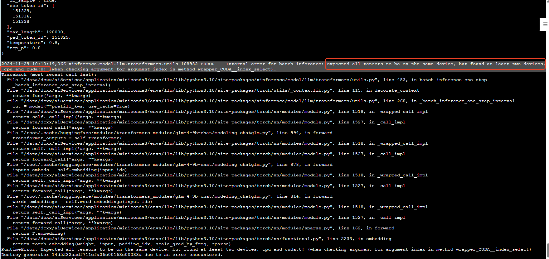Click "line 2233, in embedding" text

pos(359,239)
